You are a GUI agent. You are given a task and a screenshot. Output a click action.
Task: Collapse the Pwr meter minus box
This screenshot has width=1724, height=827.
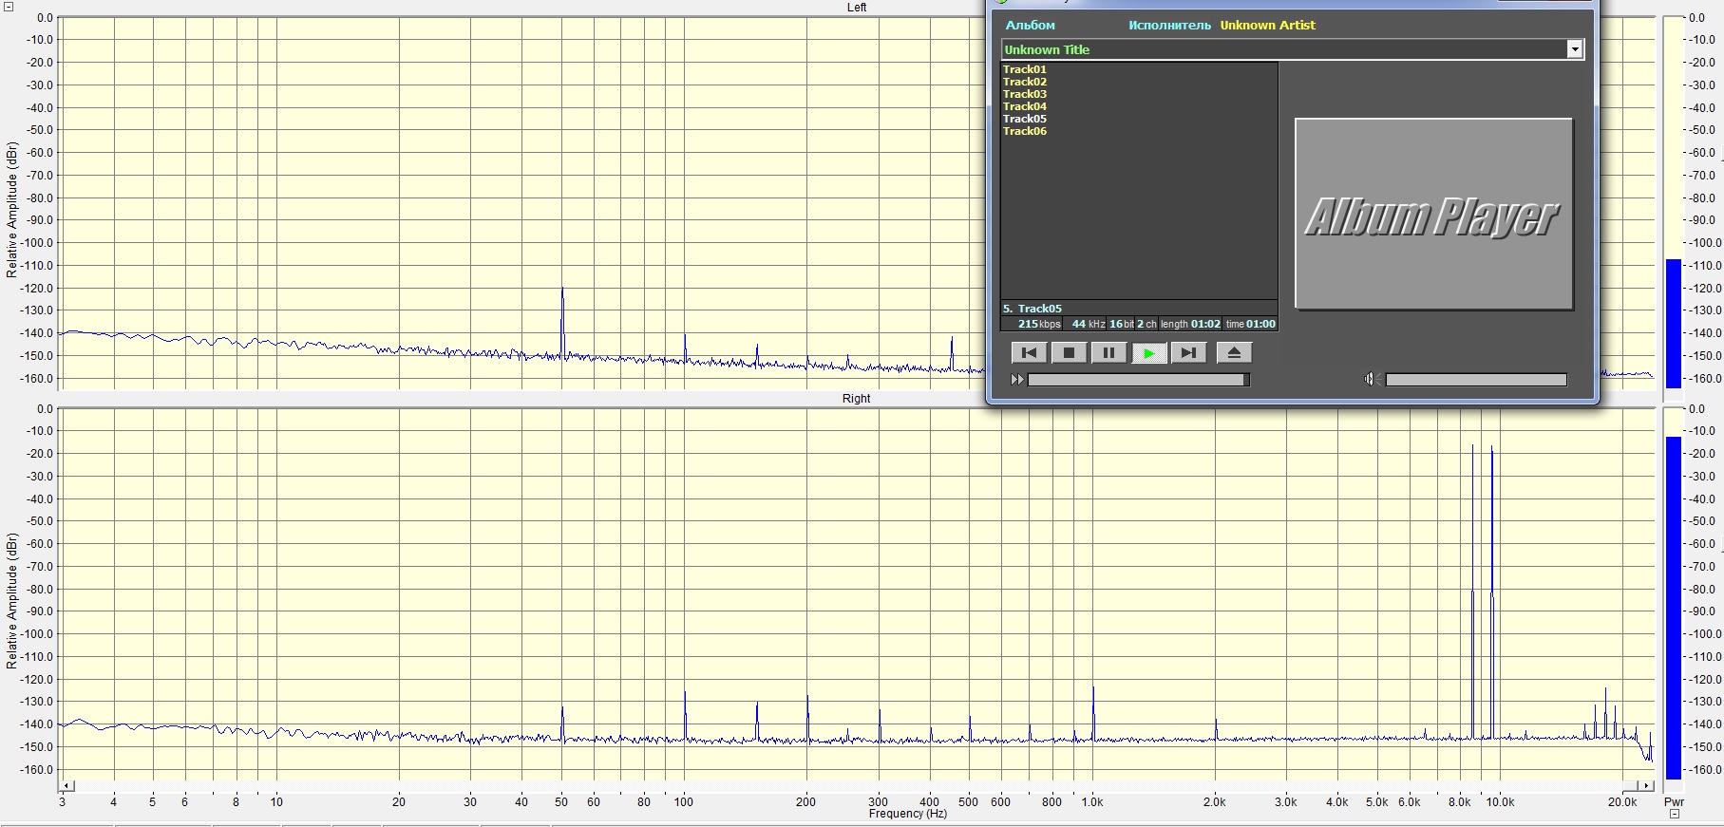(x=1675, y=814)
